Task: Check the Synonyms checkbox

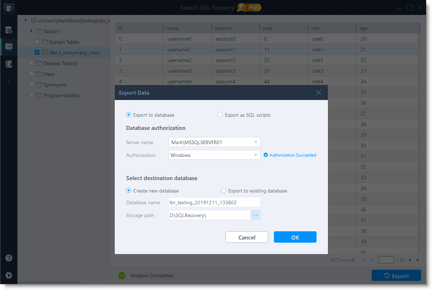Action: pyautogui.click(x=31, y=85)
